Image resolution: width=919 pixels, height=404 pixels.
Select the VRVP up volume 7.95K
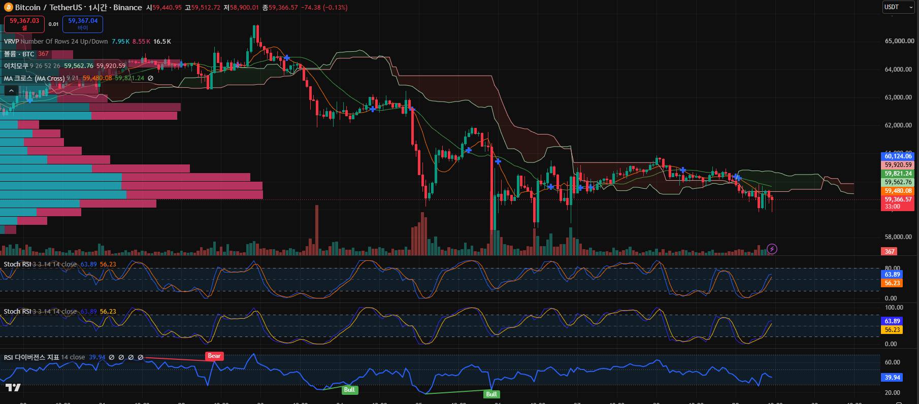121,42
